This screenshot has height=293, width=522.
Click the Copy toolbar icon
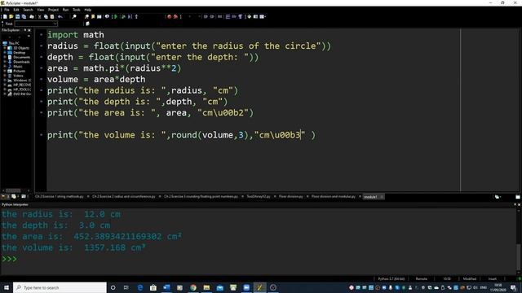tap(46, 16)
